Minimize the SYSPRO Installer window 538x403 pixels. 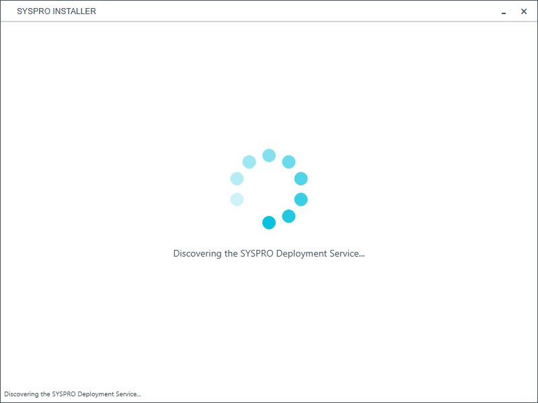point(503,11)
